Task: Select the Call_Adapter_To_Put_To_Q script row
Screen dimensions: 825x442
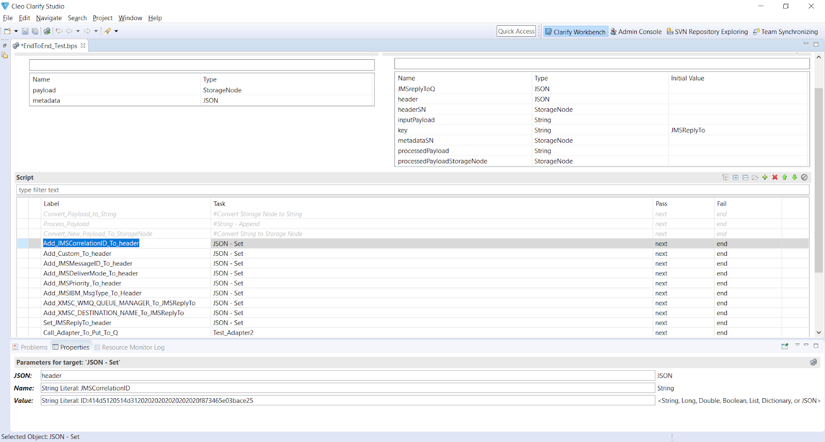Action: point(412,333)
